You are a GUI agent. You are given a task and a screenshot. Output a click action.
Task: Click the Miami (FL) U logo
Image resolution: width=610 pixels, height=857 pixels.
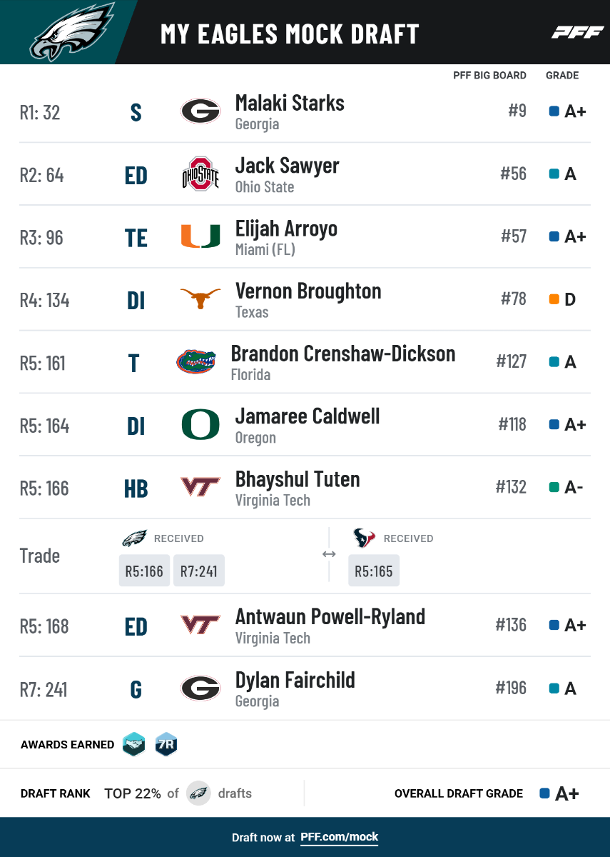click(200, 236)
